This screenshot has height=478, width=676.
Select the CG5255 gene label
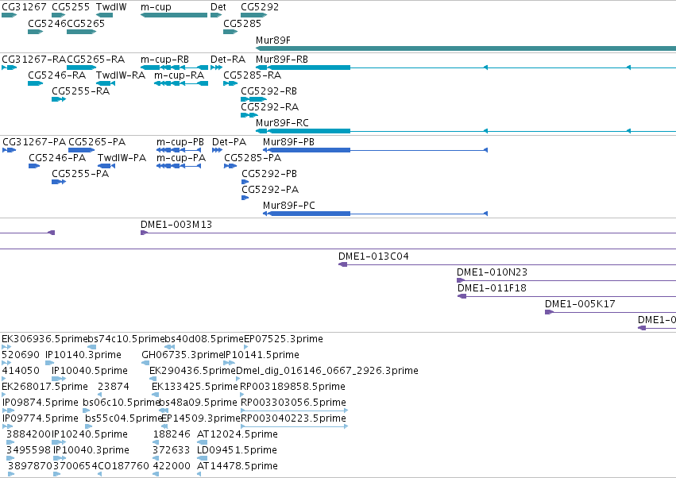(x=71, y=7)
